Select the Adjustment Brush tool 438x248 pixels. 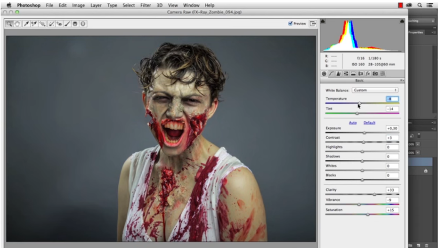[67, 24]
